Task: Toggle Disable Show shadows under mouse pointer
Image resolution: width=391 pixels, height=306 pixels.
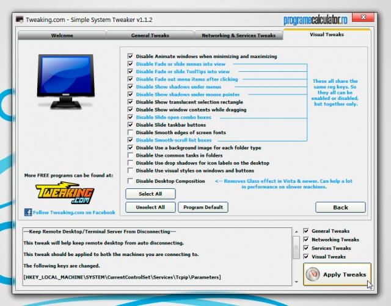Action: tap(130, 94)
